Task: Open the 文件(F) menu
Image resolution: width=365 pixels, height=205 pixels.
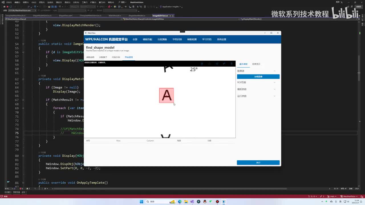Action: [x=9, y=2]
